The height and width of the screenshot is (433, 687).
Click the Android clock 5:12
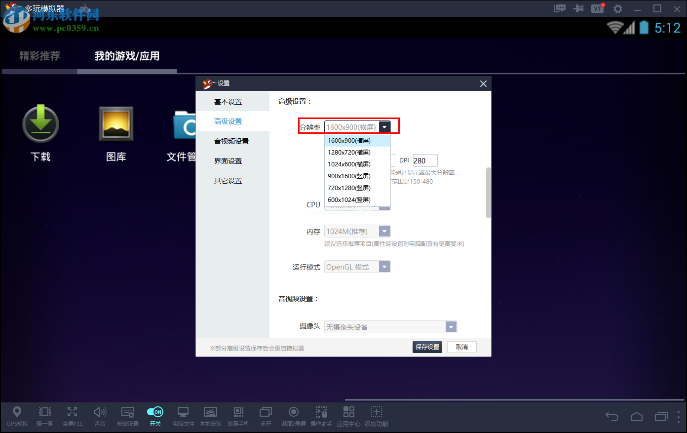pos(668,28)
